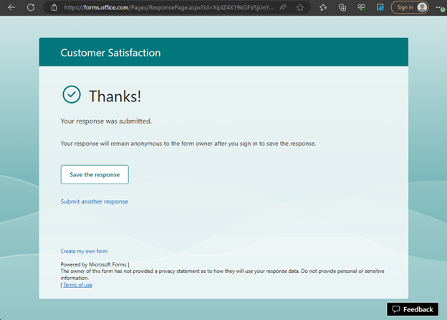This screenshot has height=320, width=447.
Task: Click the Sign in profile button
Action: [x=410, y=7]
